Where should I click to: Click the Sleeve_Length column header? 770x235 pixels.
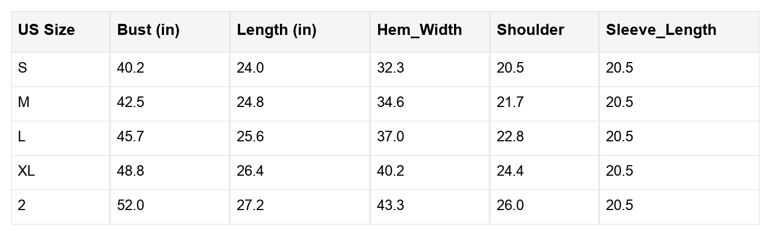661,30
